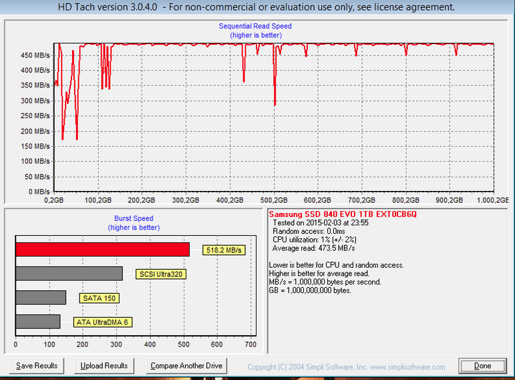Click the Average read 473.5 MB/s line
This screenshot has height=380, width=515.
point(314,248)
